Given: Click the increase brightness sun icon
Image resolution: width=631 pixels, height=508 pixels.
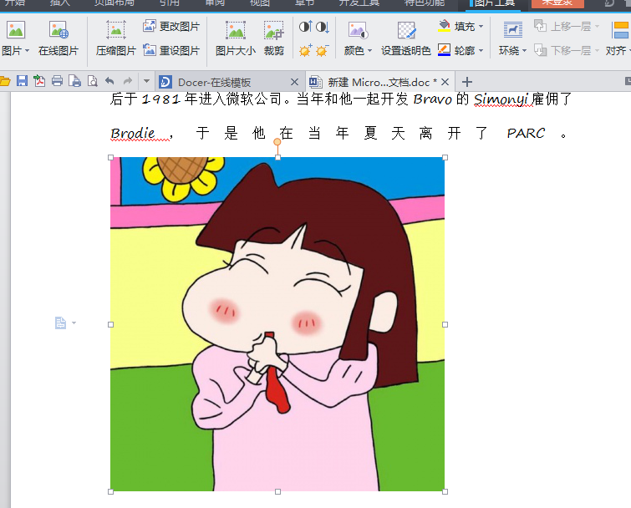Looking at the screenshot, I should coord(305,51).
